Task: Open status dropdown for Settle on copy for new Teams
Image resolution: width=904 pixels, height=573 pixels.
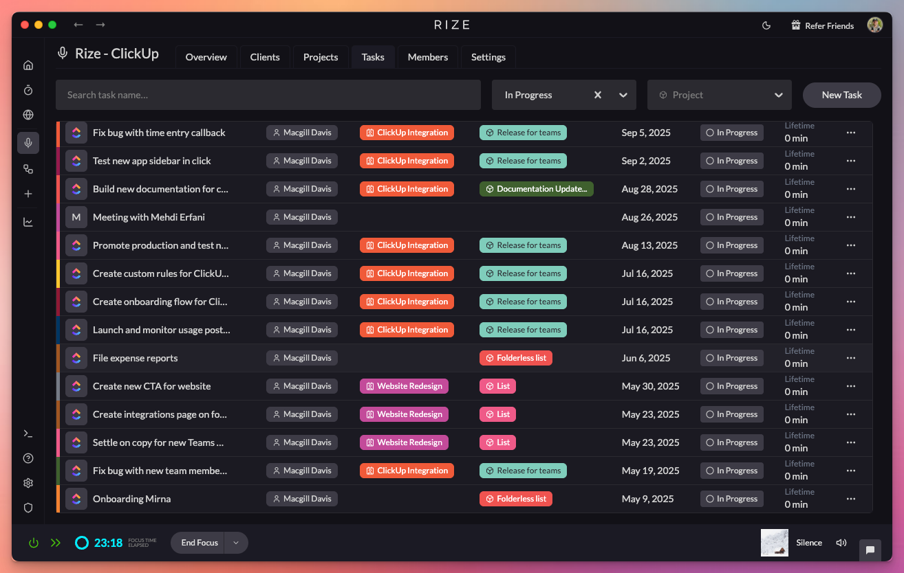Action: 732,442
